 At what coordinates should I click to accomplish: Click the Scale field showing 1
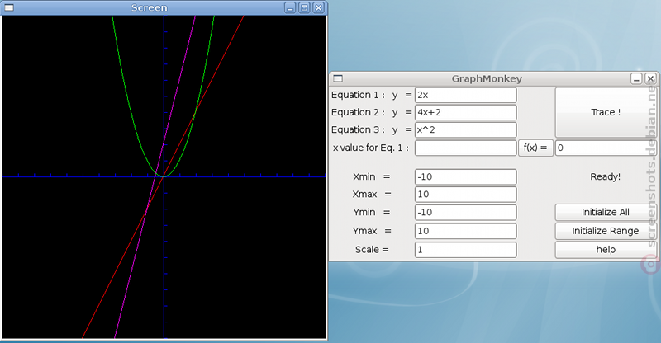(465, 250)
